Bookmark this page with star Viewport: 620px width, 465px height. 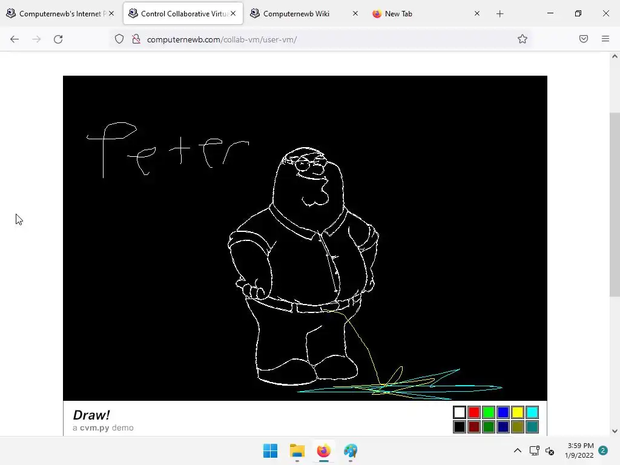tap(523, 39)
